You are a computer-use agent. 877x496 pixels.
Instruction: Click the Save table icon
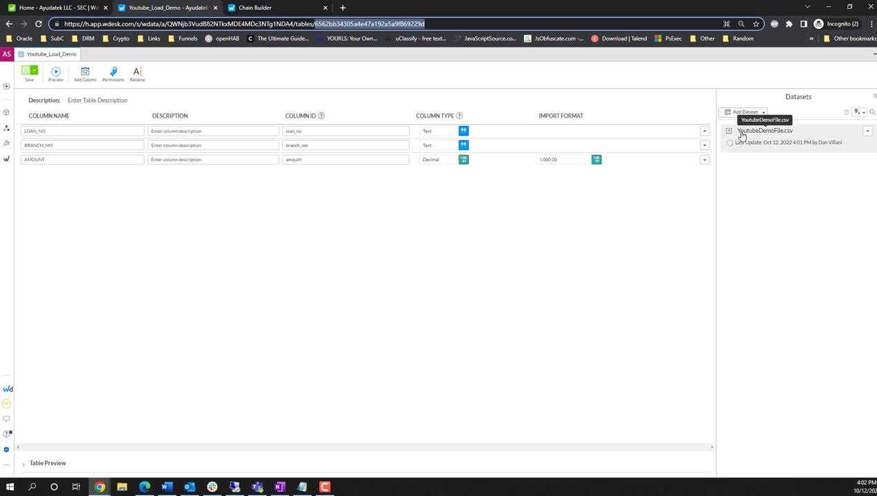[x=26, y=70]
